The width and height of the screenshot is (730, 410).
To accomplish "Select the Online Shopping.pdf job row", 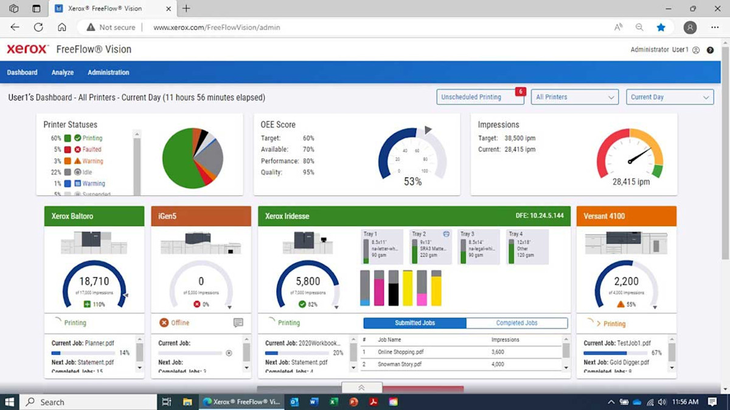I will pos(460,352).
